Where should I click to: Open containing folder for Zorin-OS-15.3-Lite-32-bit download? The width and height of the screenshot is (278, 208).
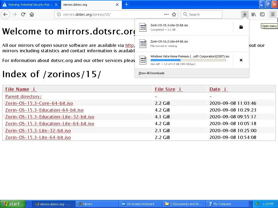pos(241,27)
